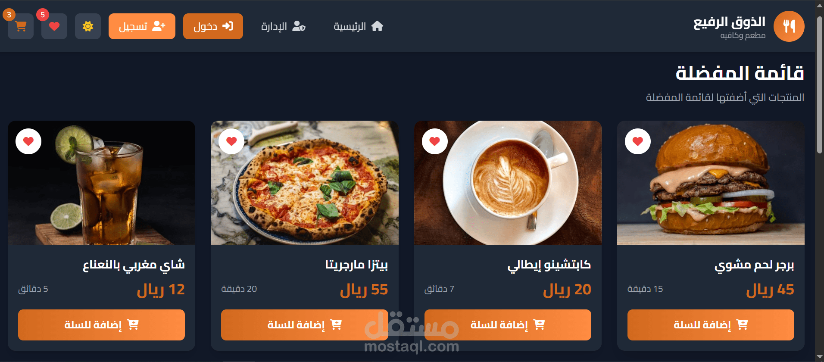Open the cappuccino product photo
The image size is (824, 362).
(508, 183)
